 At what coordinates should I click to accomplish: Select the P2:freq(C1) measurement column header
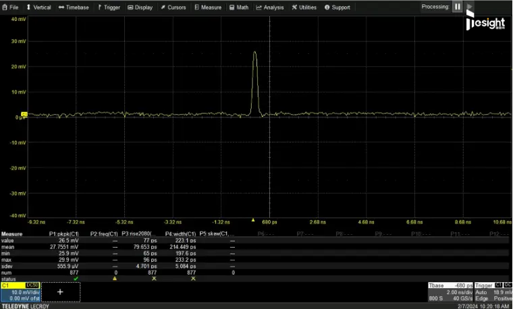(x=104, y=234)
